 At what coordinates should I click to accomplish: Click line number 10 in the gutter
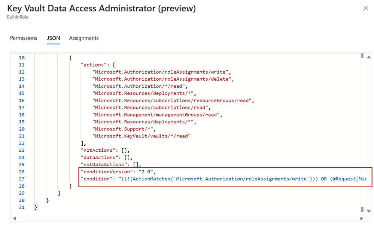tap(22, 58)
